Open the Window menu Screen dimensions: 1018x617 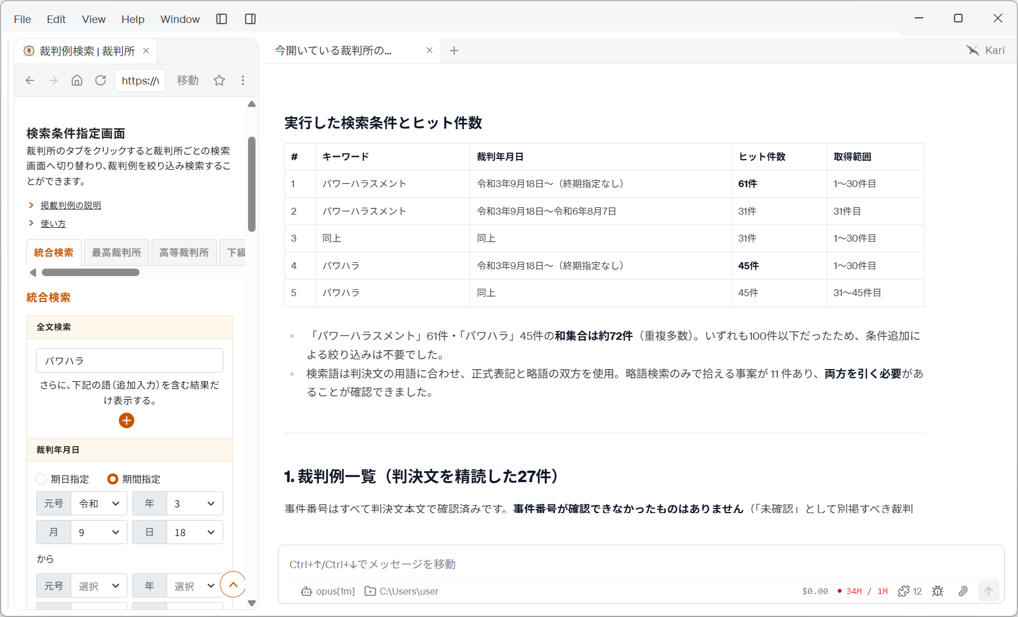coord(180,19)
